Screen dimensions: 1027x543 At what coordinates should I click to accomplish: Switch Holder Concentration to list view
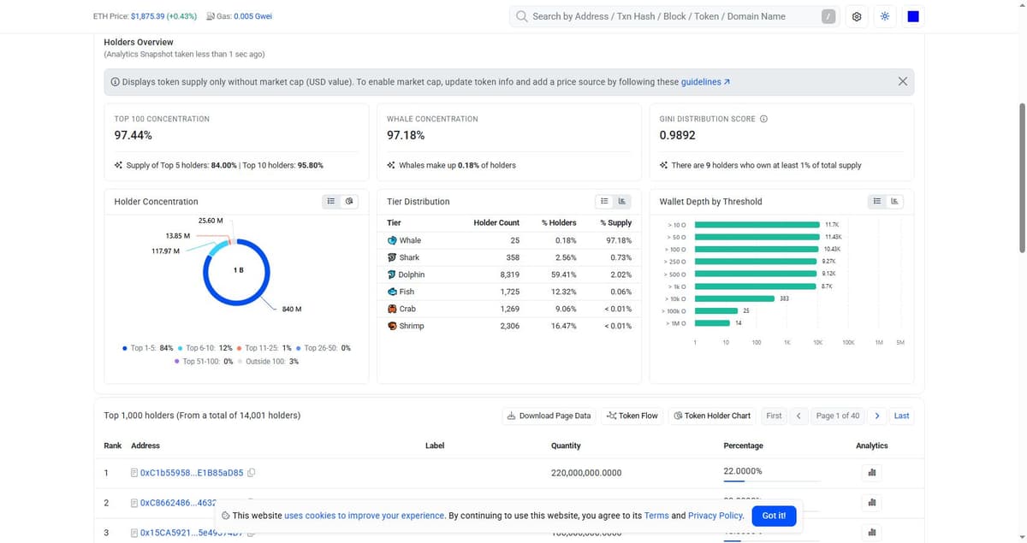(x=330, y=202)
